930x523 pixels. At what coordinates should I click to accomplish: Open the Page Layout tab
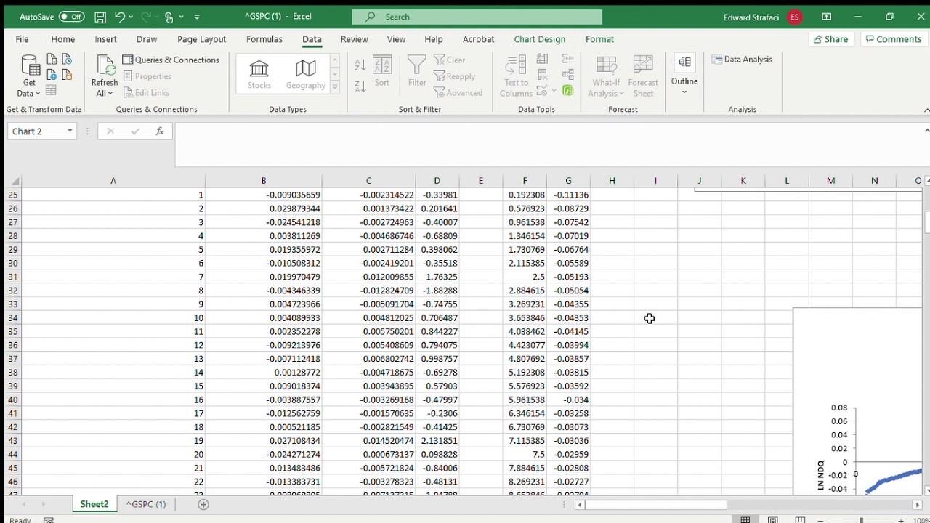click(x=201, y=39)
